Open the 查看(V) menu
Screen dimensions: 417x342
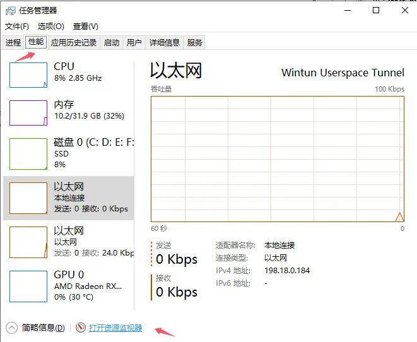pyautogui.click(x=86, y=27)
